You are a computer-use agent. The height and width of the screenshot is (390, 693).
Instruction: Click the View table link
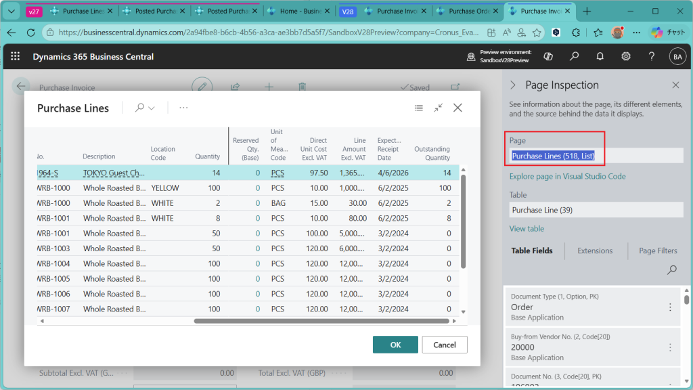pos(527,229)
